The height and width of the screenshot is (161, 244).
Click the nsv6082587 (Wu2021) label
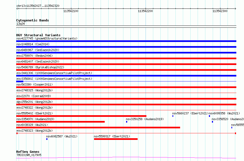point(62,136)
